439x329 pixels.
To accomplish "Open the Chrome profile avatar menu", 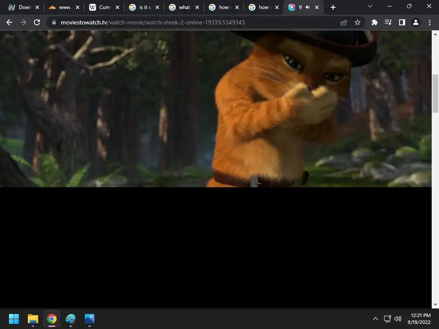I will click(x=416, y=22).
